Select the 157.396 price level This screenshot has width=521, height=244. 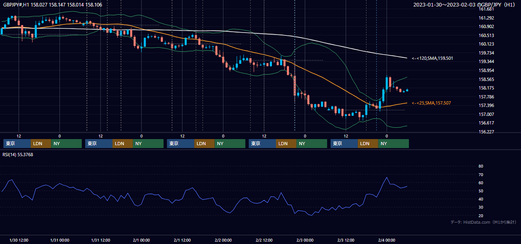486,106
